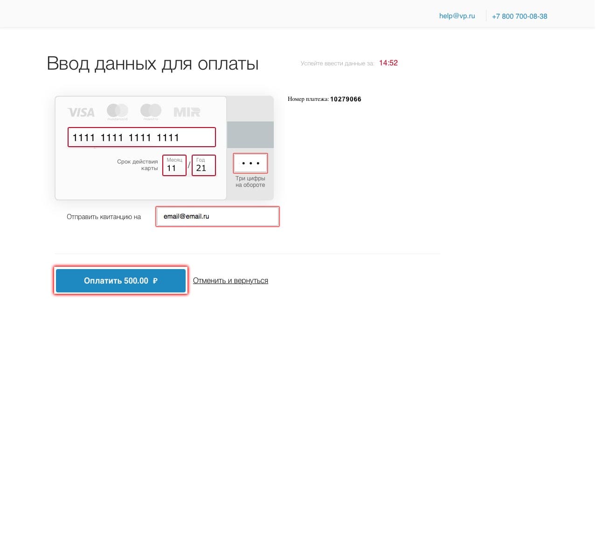Select the Месяц expiry month field
The width and height of the screenshot is (597, 533).
coord(174,165)
